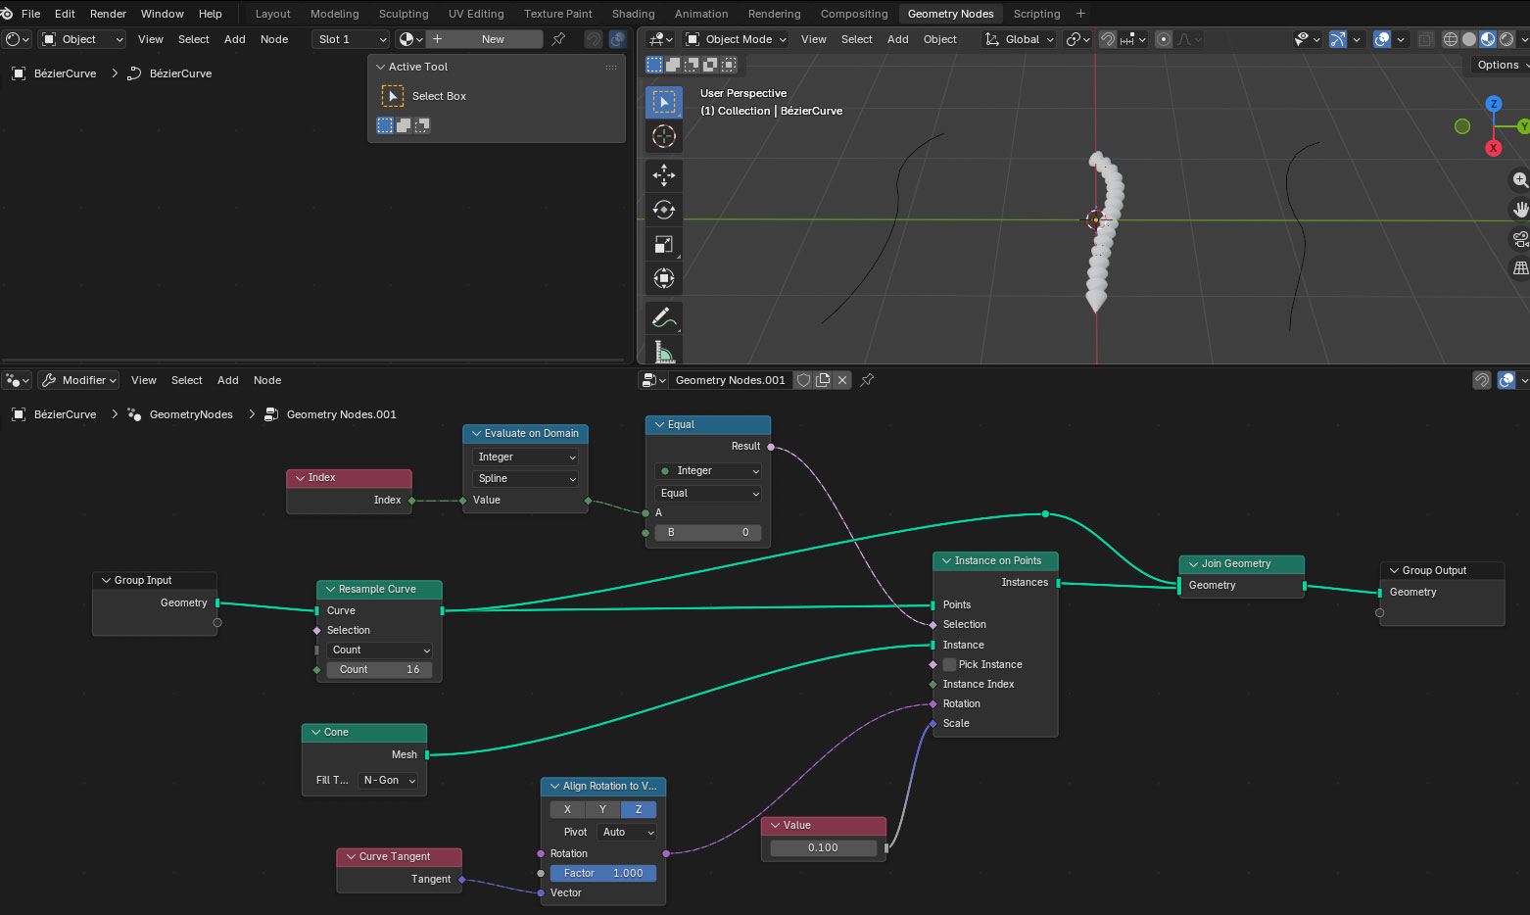This screenshot has height=915, width=1530.
Task: Click the Transform tool icon
Action: point(664,279)
